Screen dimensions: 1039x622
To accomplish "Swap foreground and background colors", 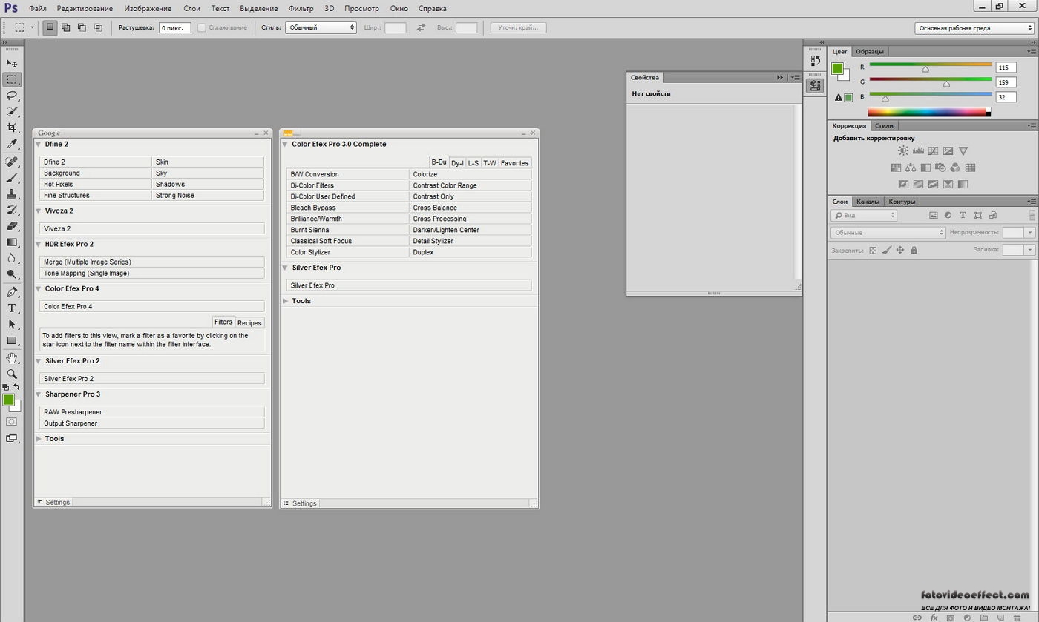I will pyautogui.click(x=16, y=387).
